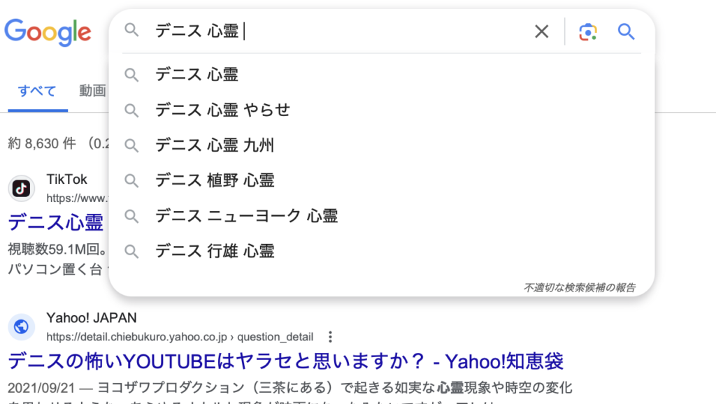Open the Yahoo!知恵袋 result title link
The image size is (716, 404).
point(285,361)
